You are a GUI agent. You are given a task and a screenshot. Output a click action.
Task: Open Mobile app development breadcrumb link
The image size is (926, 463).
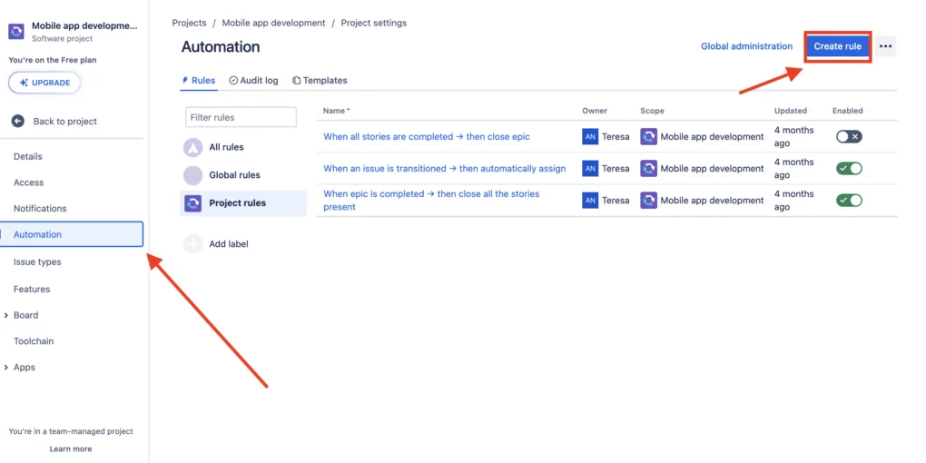pos(273,23)
